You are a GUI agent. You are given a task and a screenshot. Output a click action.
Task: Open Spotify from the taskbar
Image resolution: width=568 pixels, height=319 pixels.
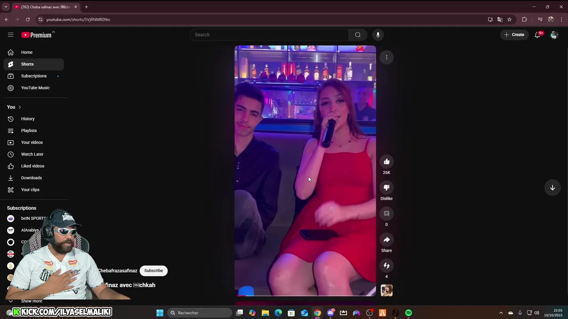[408, 313]
